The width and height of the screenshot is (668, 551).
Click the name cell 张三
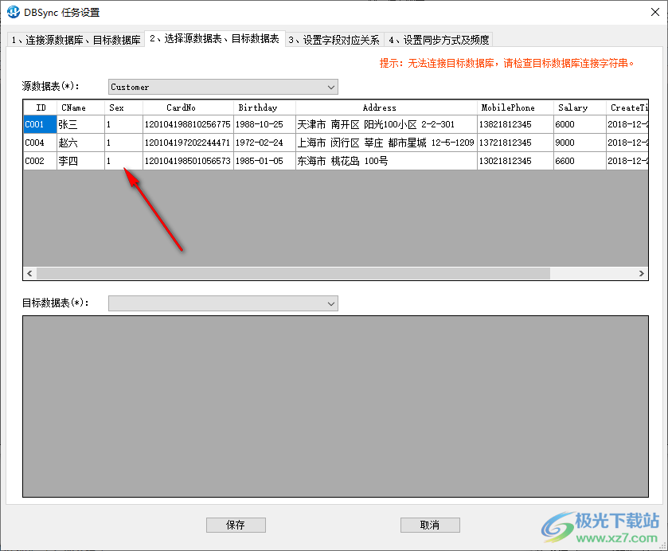point(81,124)
